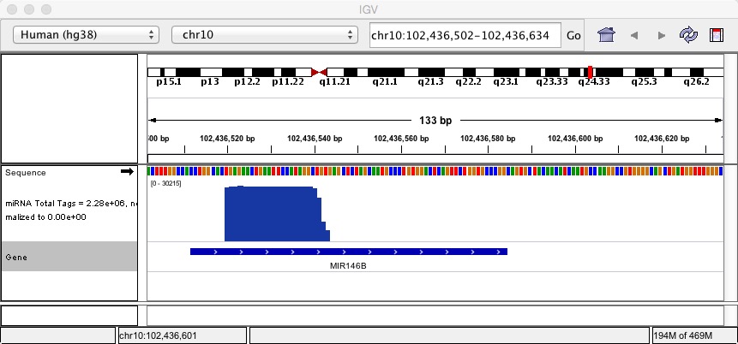Go forward to the next locus
This screenshot has height=344, width=738.
pos(661,35)
